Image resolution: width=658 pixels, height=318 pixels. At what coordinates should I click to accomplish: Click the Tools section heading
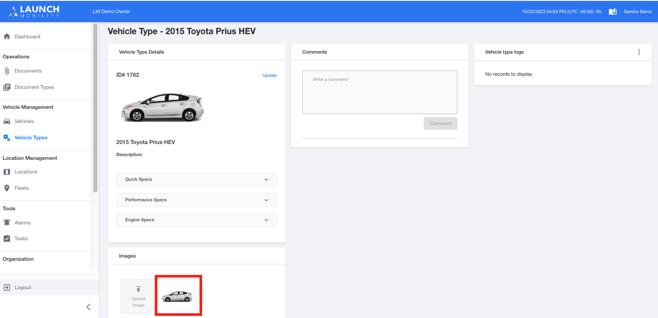tap(9, 209)
